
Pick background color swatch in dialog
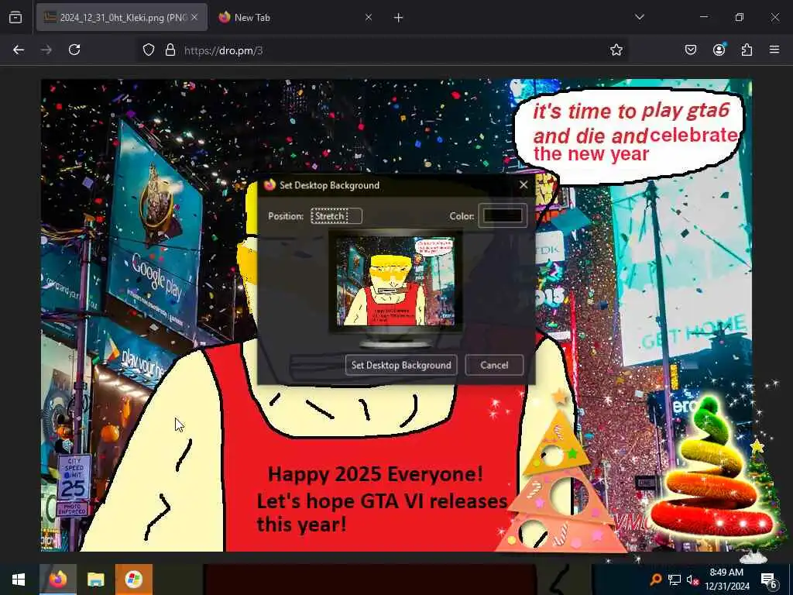pyautogui.click(x=503, y=216)
